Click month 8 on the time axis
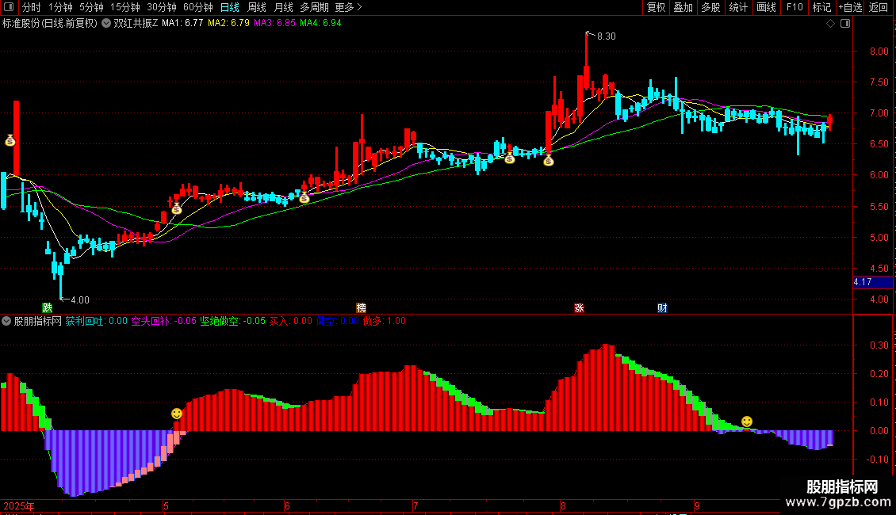The width and height of the screenshot is (896, 515). coord(563,505)
